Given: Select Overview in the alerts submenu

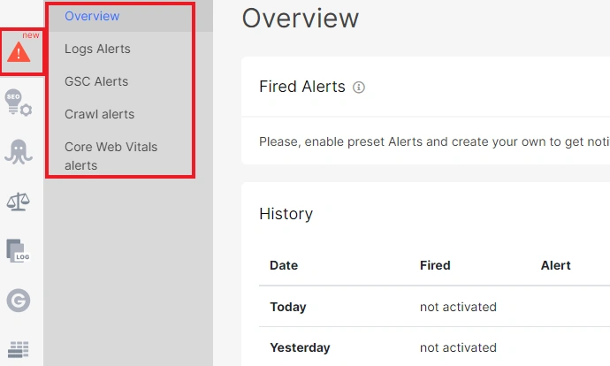Looking at the screenshot, I should [x=92, y=16].
